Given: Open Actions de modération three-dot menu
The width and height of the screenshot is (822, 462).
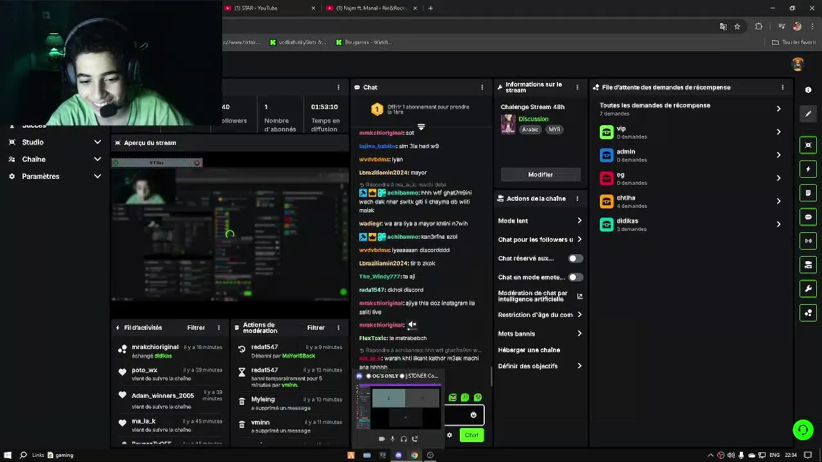Looking at the screenshot, I should click(338, 328).
